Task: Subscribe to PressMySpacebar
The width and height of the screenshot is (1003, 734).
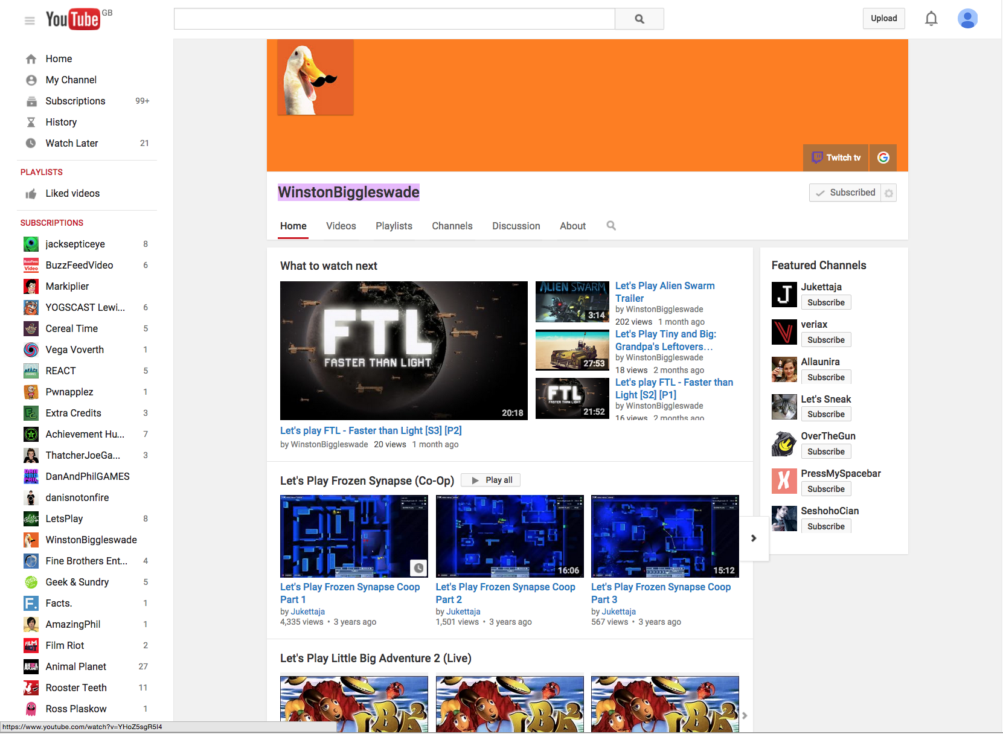Action: click(826, 489)
